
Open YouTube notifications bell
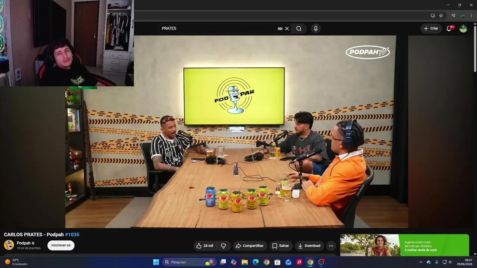(x=449, y=28)
